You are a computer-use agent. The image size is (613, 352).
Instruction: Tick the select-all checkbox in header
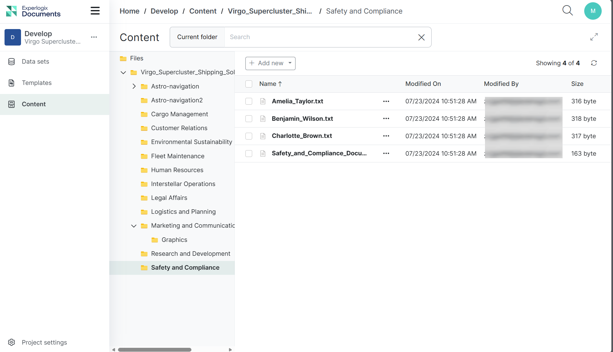point(249,84)
